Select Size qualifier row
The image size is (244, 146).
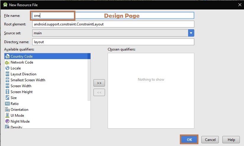46,98
